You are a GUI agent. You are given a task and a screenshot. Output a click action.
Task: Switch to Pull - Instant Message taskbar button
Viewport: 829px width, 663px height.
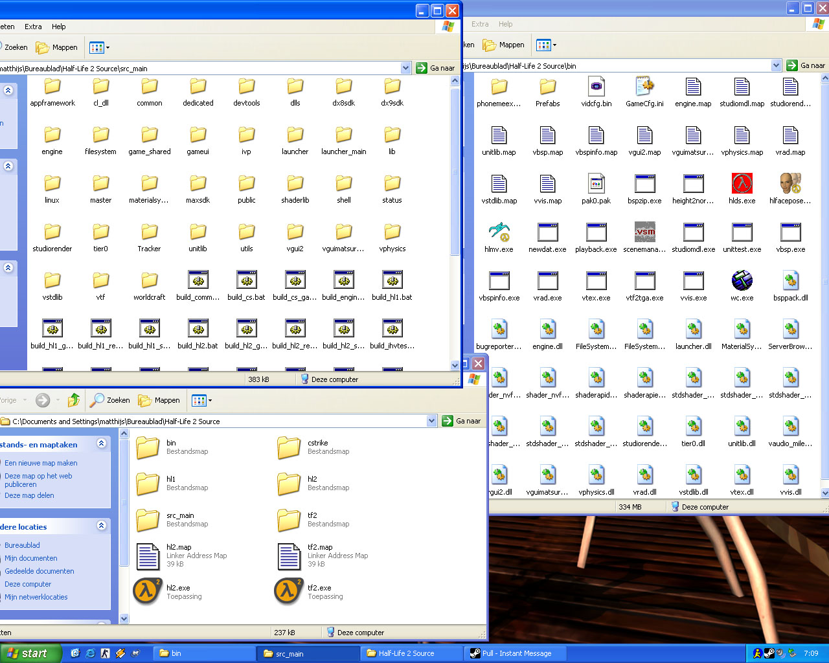515,653
